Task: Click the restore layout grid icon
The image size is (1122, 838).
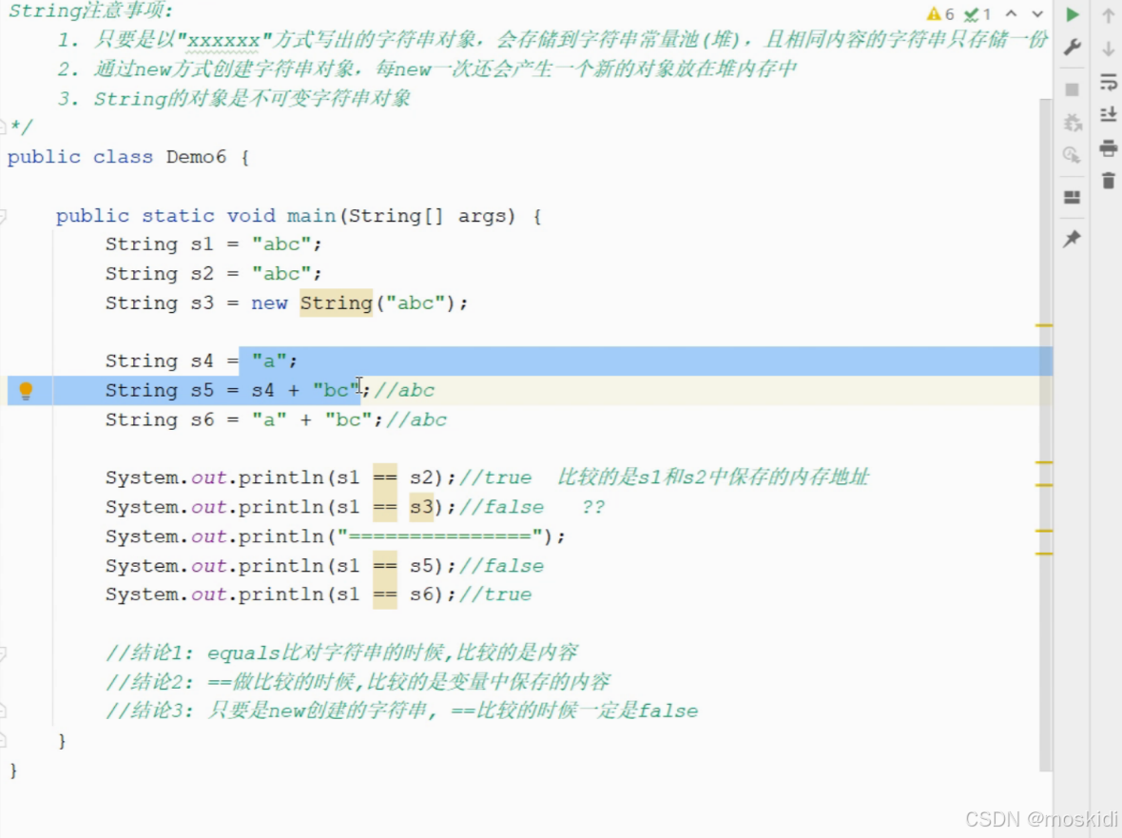Action: click(x=1073, y=197)
